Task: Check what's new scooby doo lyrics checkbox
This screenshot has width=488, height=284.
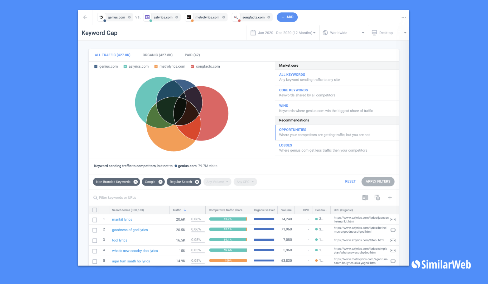Action: [x=95, y=251]
